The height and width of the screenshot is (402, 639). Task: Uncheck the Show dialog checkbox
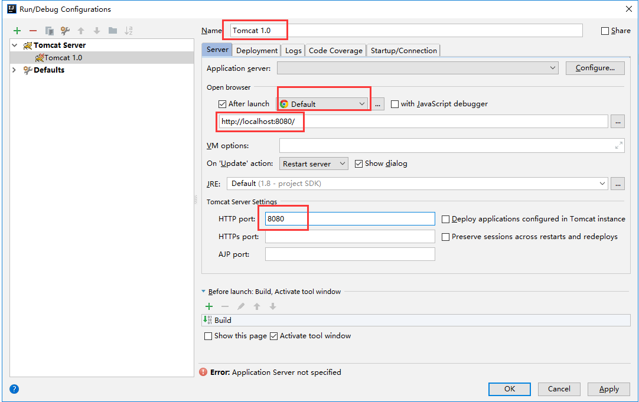pos(358,164)
